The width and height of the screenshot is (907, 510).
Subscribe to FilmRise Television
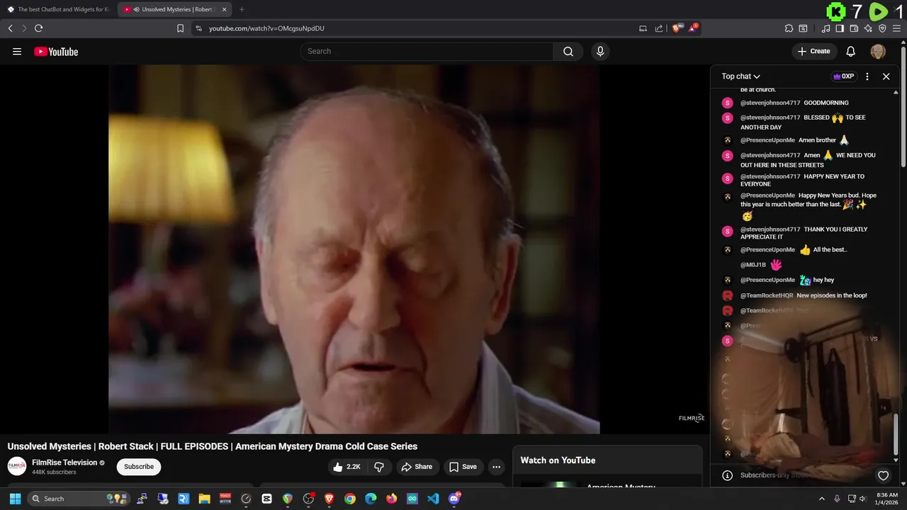click(139, 467)
